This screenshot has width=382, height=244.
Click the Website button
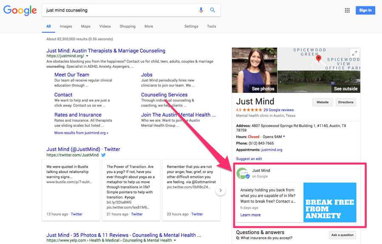click(323, 102)
